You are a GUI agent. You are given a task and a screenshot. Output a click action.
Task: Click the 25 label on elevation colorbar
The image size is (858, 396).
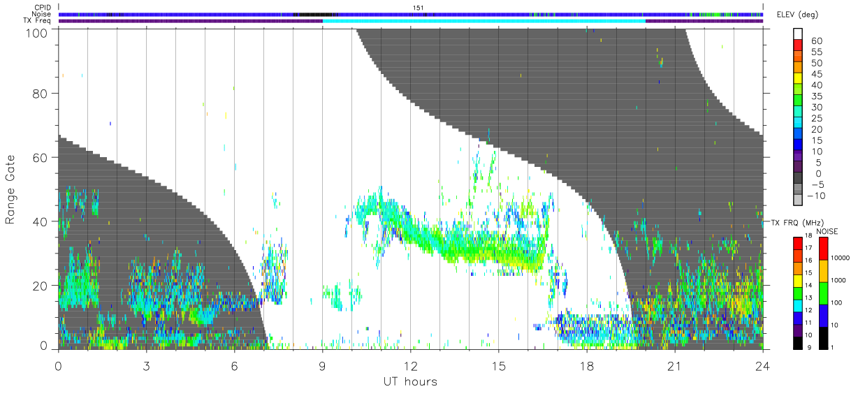pos(816,118)
